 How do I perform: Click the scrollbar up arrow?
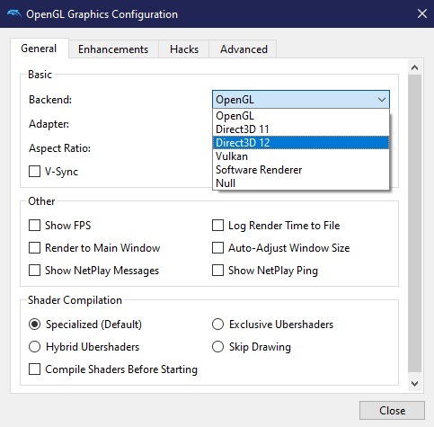[414, 67]
